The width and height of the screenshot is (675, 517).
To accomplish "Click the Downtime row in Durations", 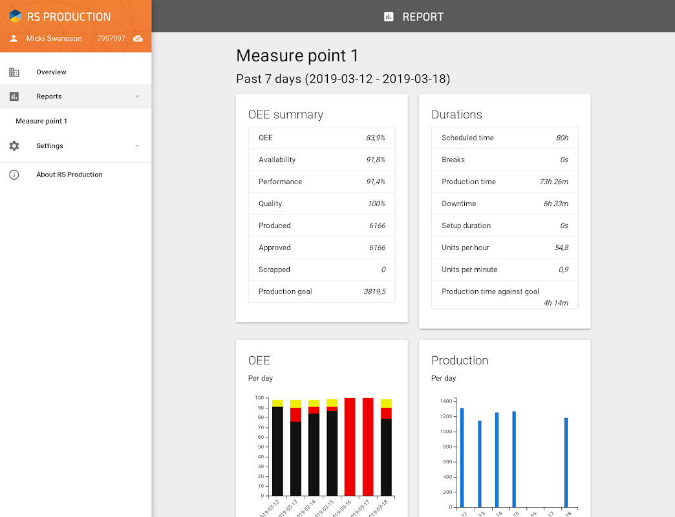I will coord(504,204).
